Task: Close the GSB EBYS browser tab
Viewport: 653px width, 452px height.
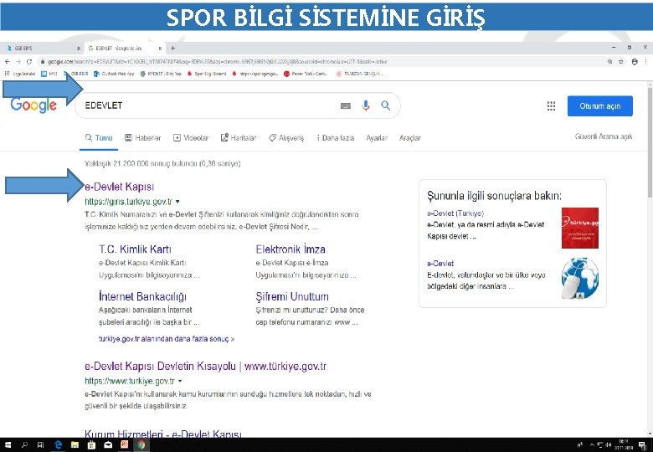Action: [x=79, y=49]
